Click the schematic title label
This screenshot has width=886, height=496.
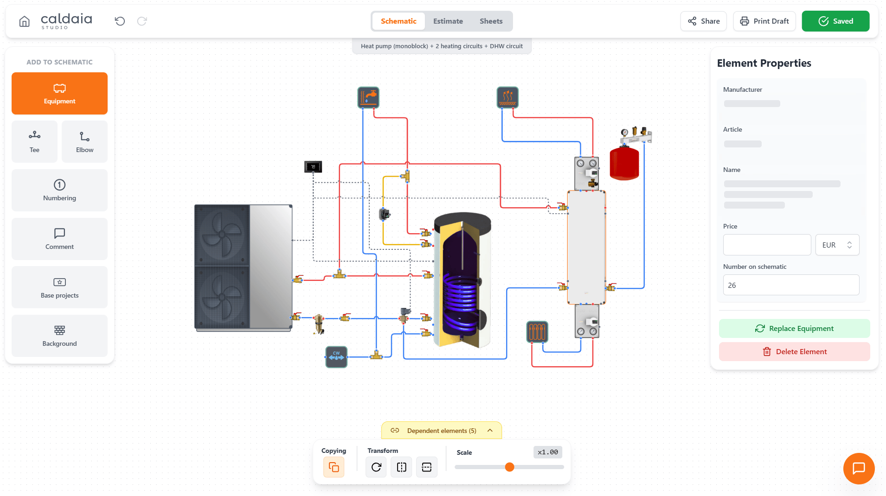(442, 46)
